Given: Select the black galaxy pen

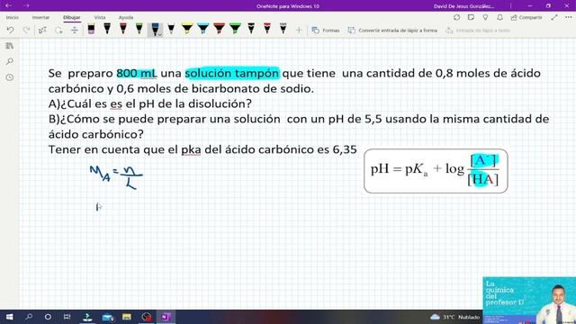Looking at the screenshot, I should (x=283, y=30).
